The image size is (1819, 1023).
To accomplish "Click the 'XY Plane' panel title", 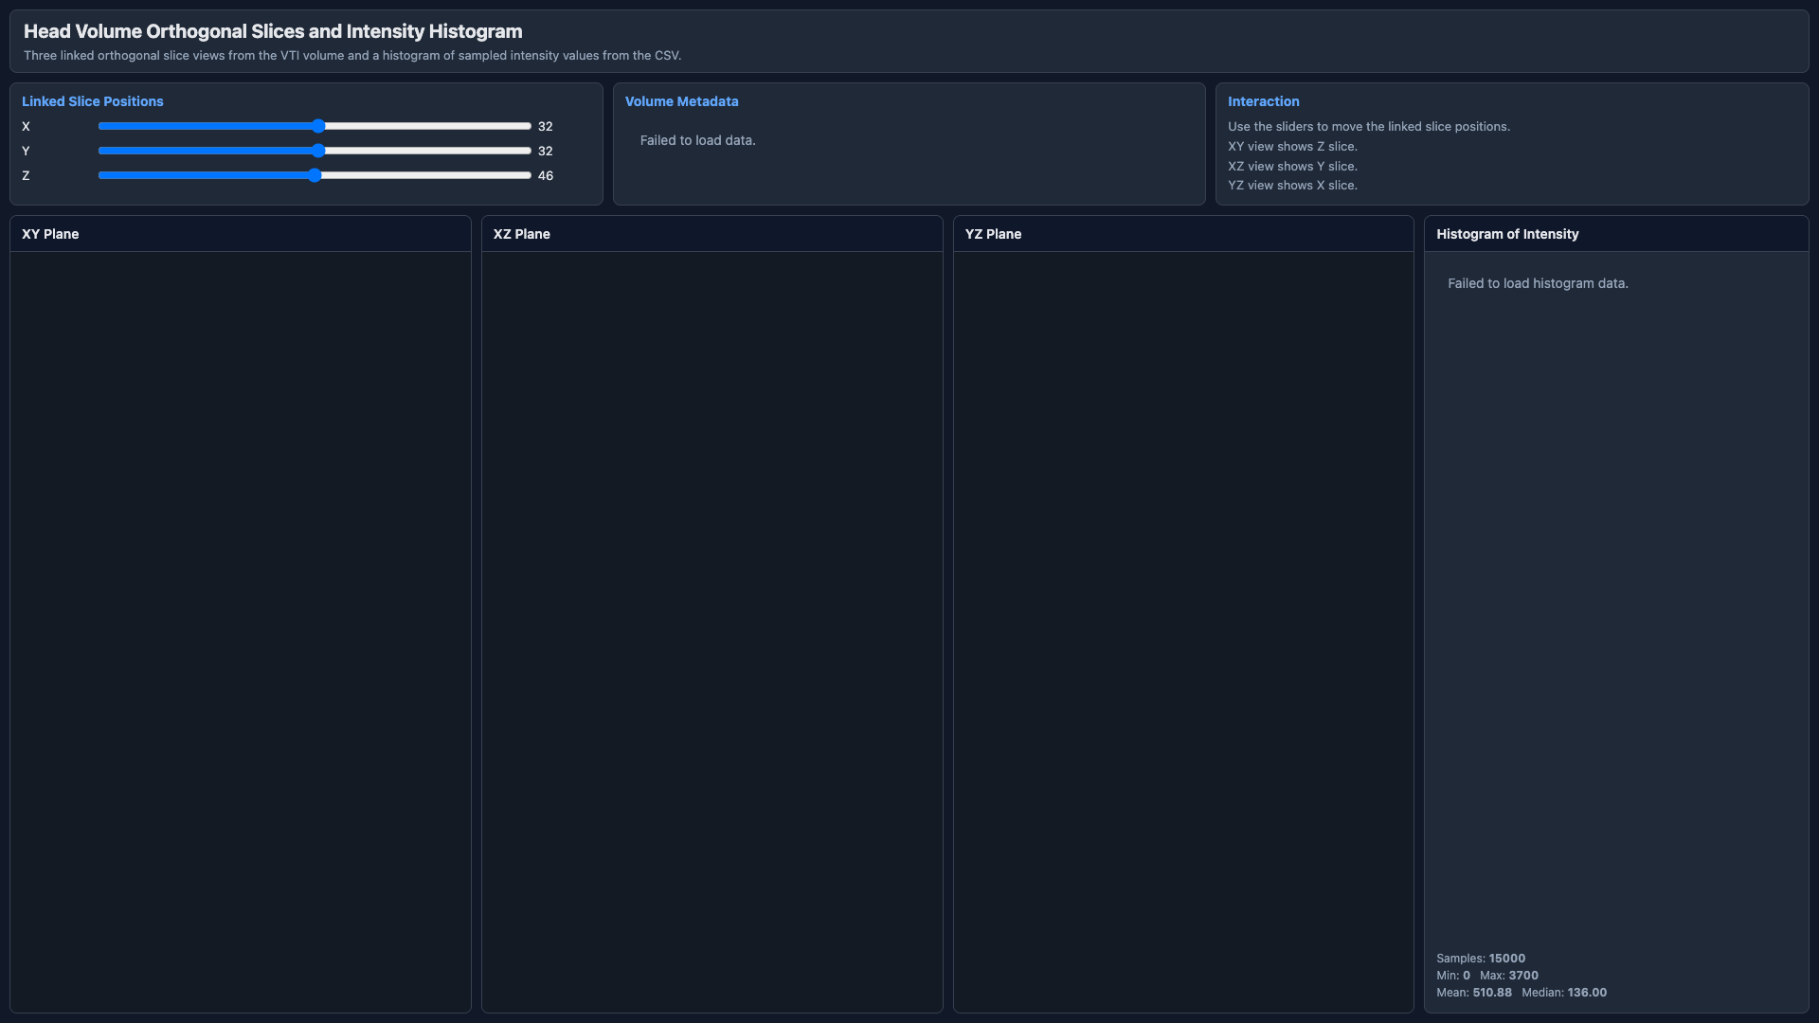I will click(x=50, y=234).
